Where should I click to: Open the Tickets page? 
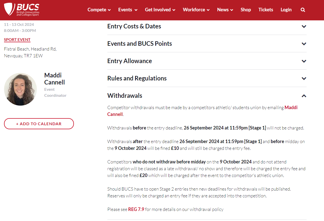point(266,10)
